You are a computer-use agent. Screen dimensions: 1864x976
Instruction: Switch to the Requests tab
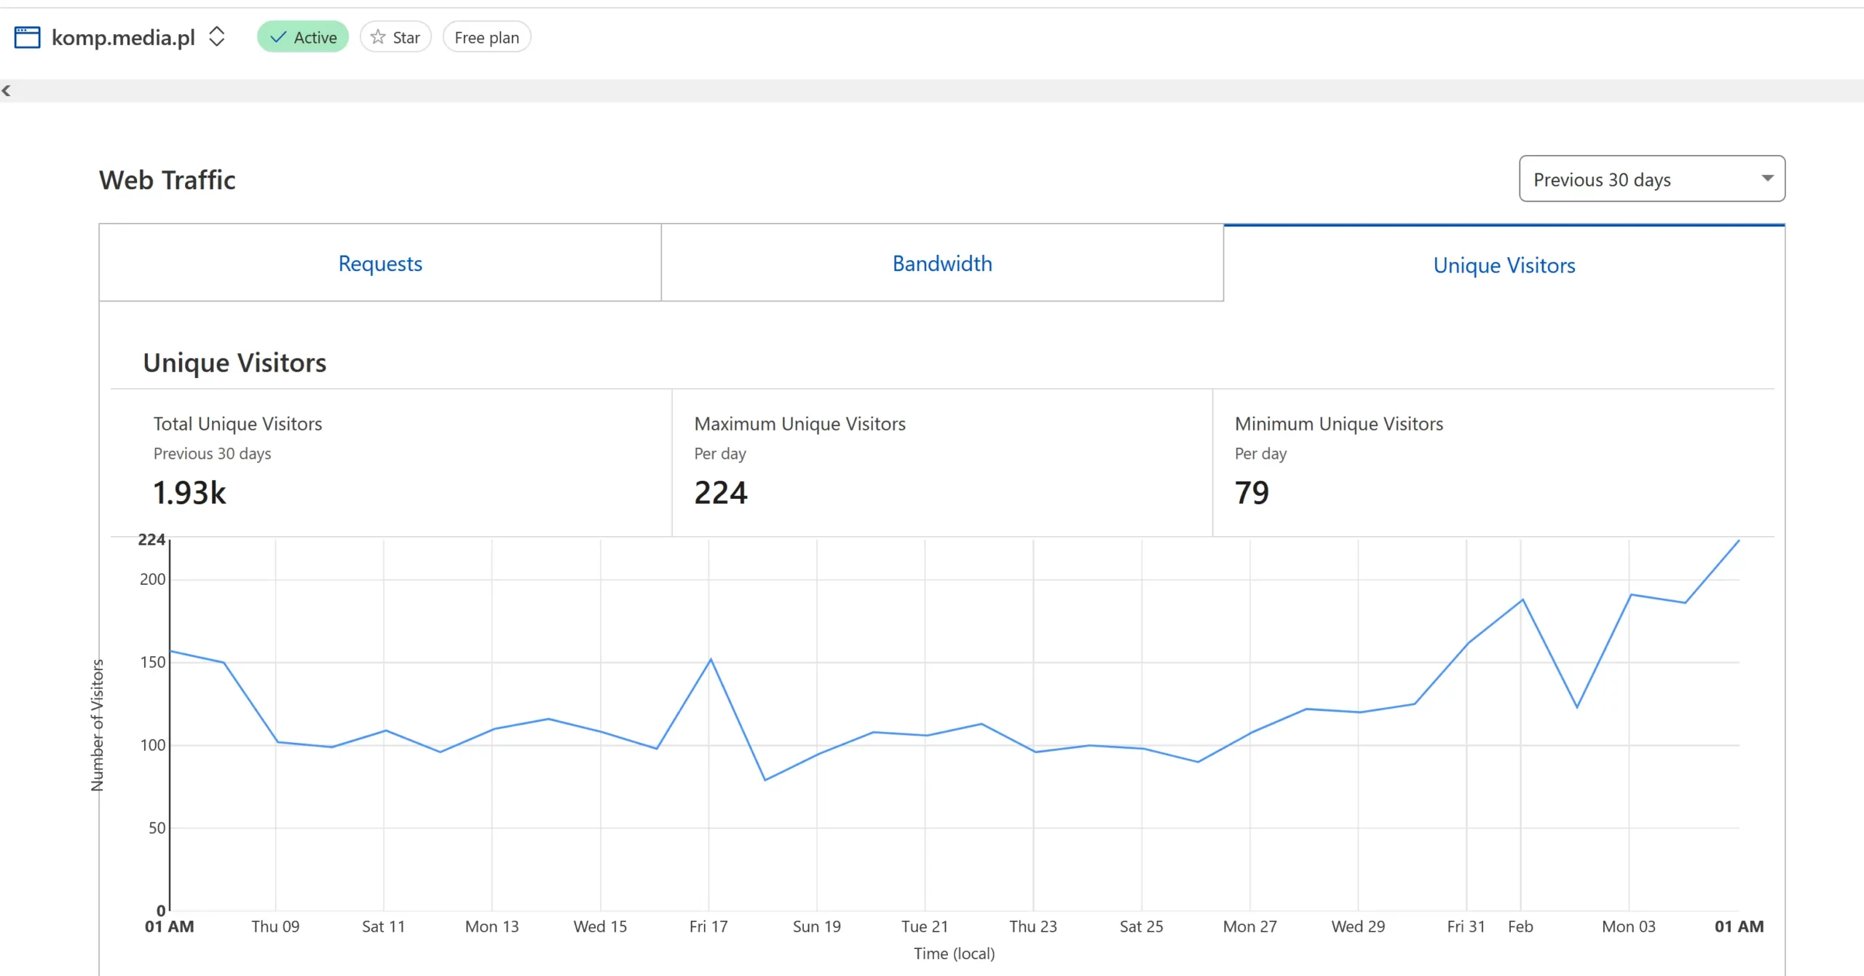380,263
